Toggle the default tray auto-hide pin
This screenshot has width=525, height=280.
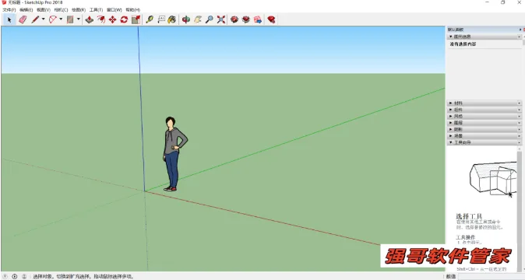520,30
